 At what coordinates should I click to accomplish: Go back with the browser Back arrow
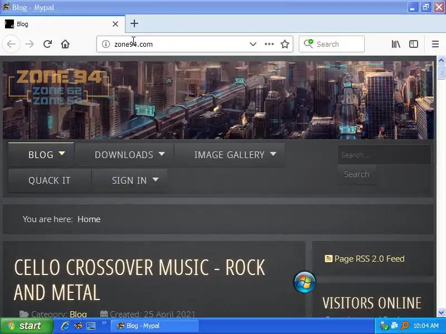click(x=11, y=44)
